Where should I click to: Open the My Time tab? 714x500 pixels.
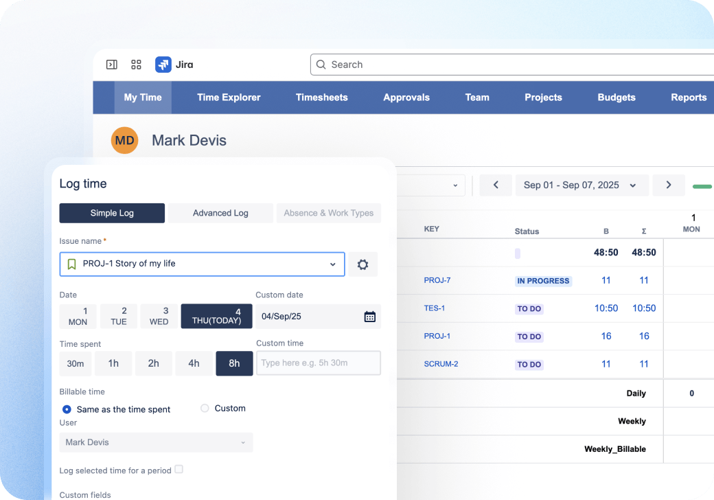point(143,98)
